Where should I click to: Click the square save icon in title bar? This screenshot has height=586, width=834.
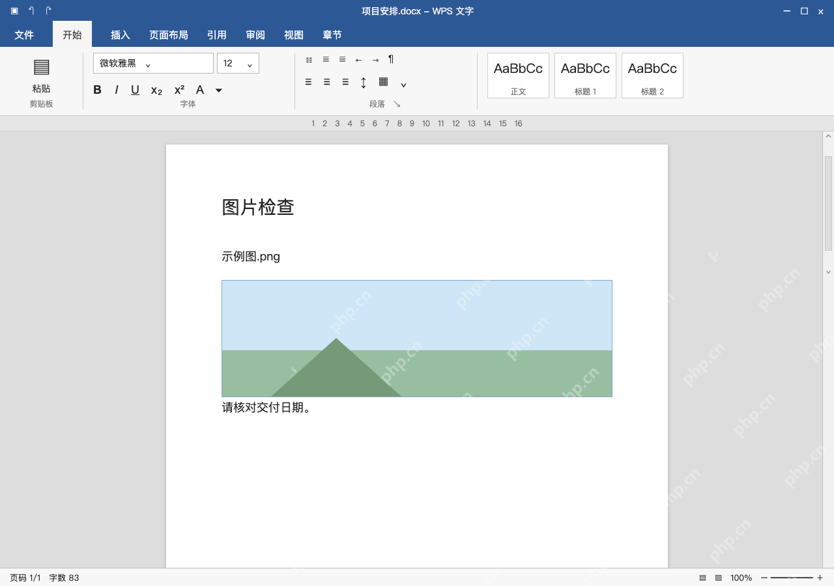pyautogui.click(x=14, y=11)
